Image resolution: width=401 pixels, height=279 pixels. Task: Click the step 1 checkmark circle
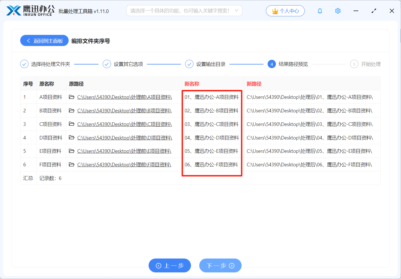coord(24,64)
